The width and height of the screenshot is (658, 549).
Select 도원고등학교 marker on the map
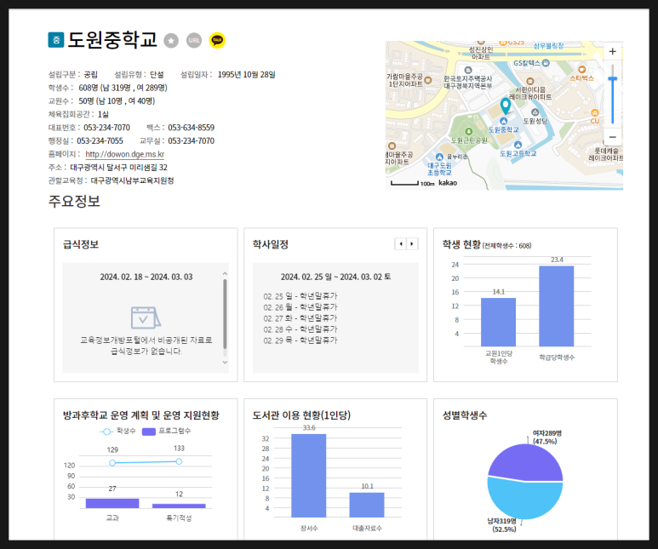518,145
